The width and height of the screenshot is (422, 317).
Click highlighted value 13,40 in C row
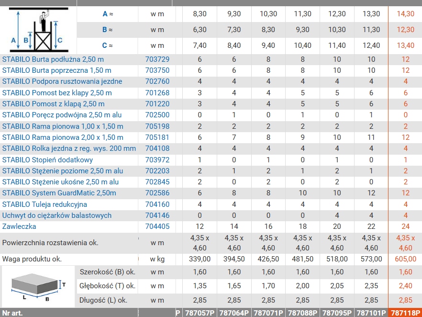pyautogui.click(x=406, y=45)
